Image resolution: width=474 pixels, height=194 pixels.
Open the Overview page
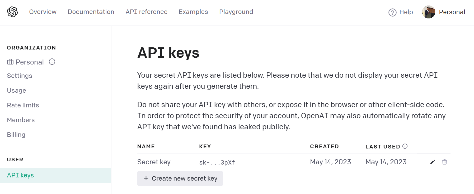[43, 12]
